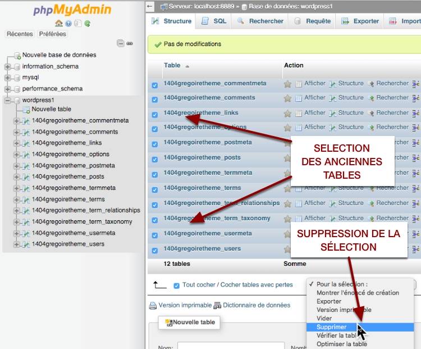The image size is (421, 349).
Task: Uncheck 1404gregoiretheme_commentmeta table checkbox
Action: click(155, 85)
